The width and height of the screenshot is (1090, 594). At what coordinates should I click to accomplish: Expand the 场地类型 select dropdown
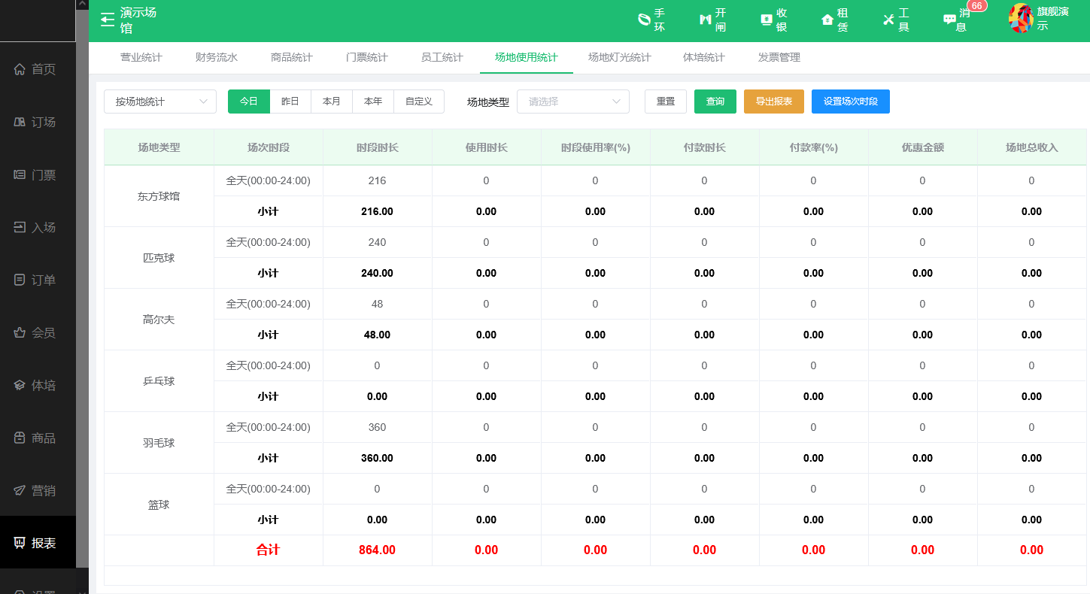point(573,102)
